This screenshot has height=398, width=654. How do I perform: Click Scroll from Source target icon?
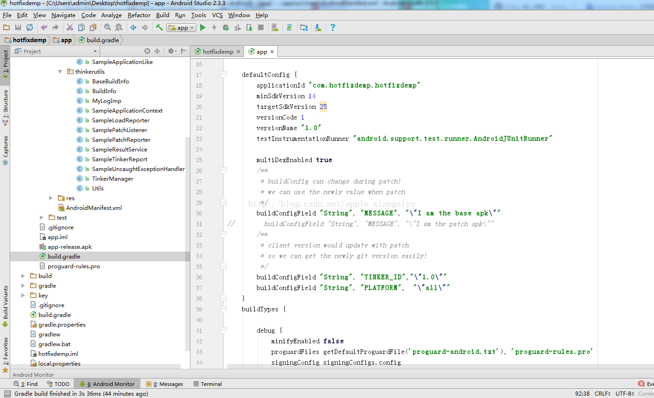tap(147, 51)
